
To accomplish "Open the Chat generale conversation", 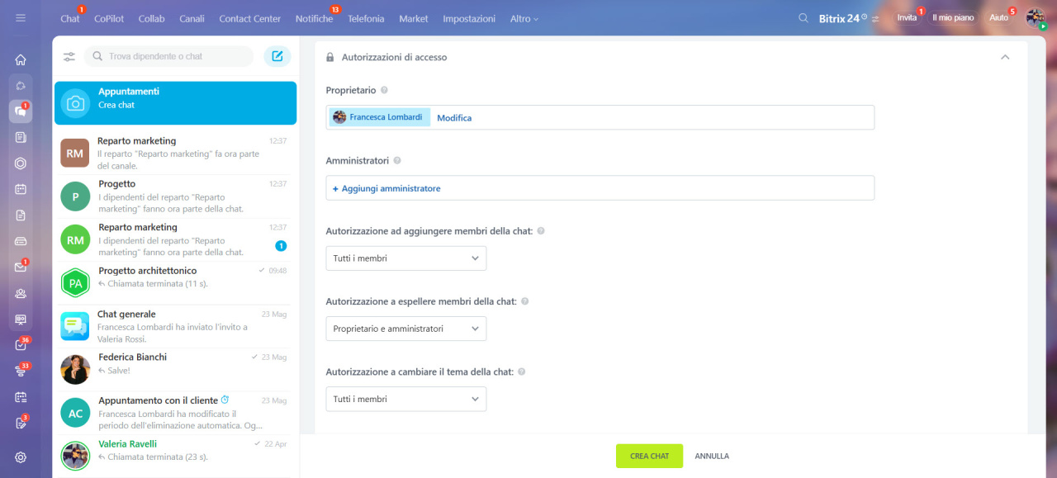I will [x=175, y=326].
